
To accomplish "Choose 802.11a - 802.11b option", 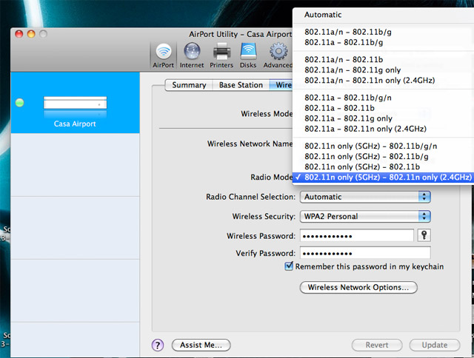I will 384,108.
